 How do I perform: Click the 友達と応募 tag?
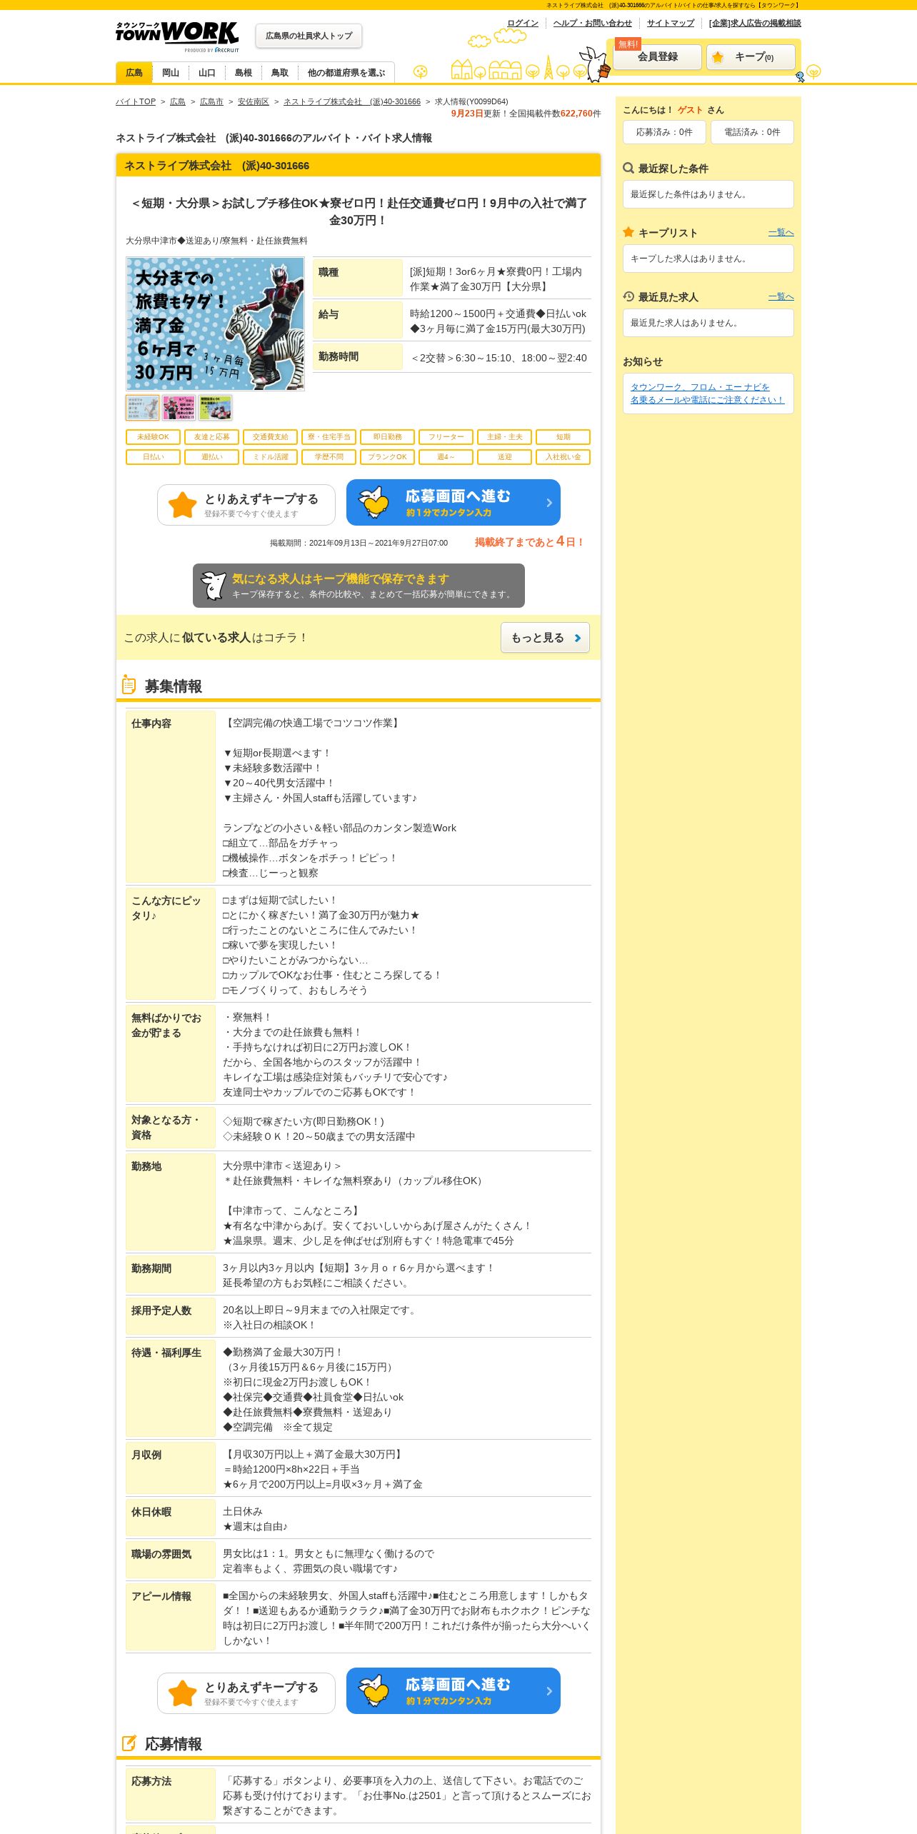click(211, 437)
